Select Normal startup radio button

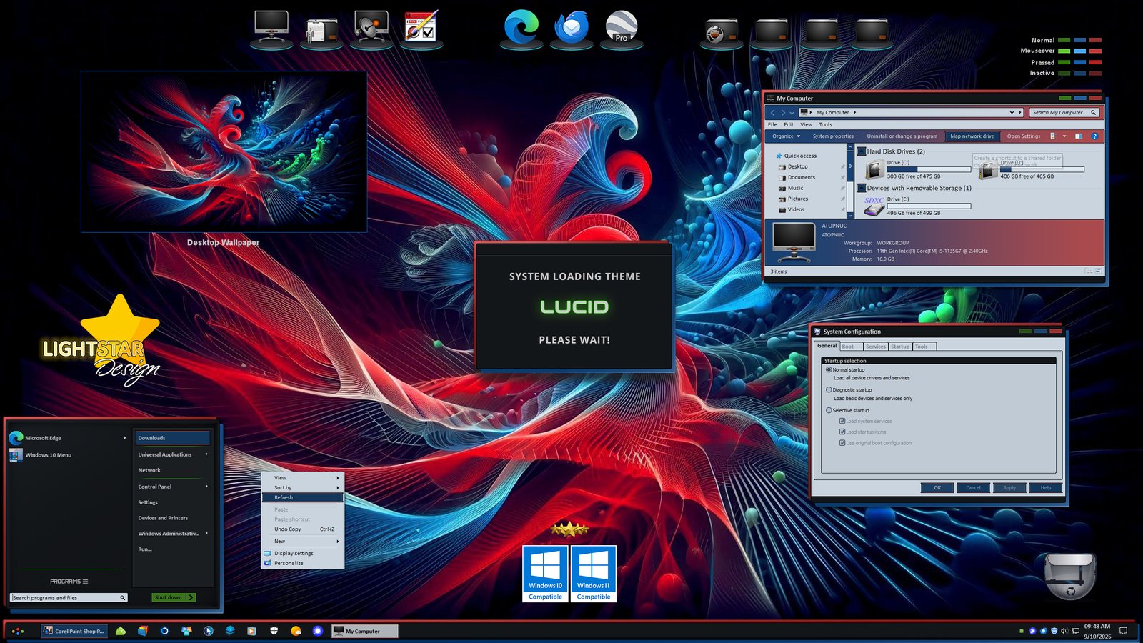829,369
